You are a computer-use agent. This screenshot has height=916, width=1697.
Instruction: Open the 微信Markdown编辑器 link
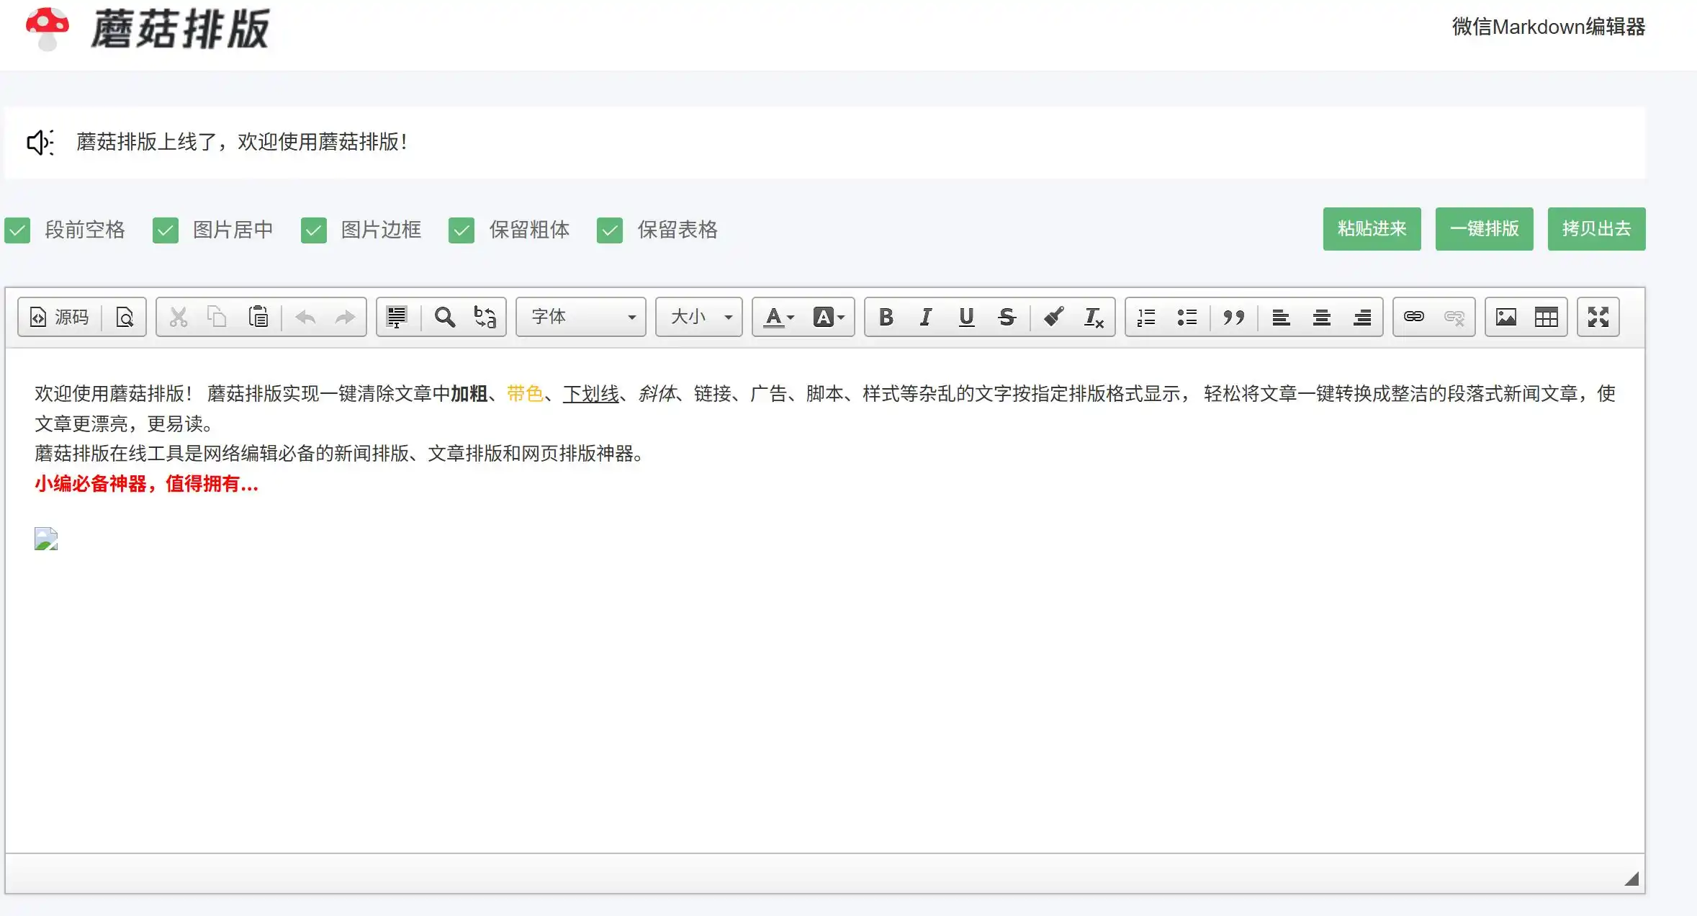point(1549,27)
